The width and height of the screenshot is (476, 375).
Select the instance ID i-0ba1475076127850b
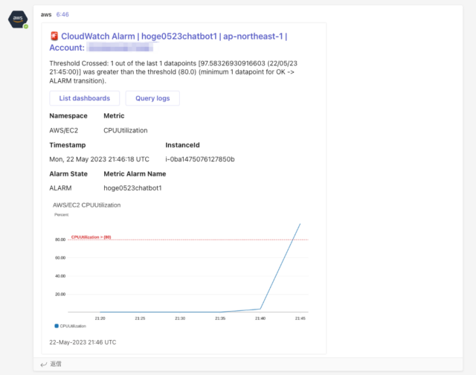[200, 159]
